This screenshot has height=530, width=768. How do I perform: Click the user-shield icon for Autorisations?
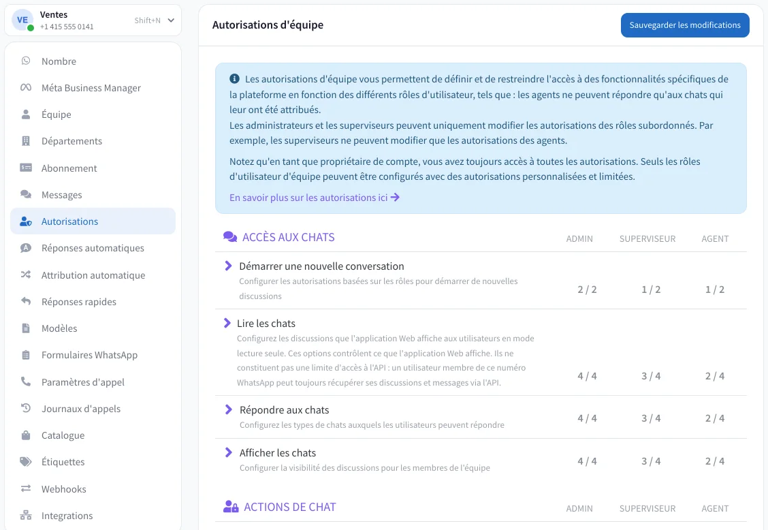coord(26,221)
